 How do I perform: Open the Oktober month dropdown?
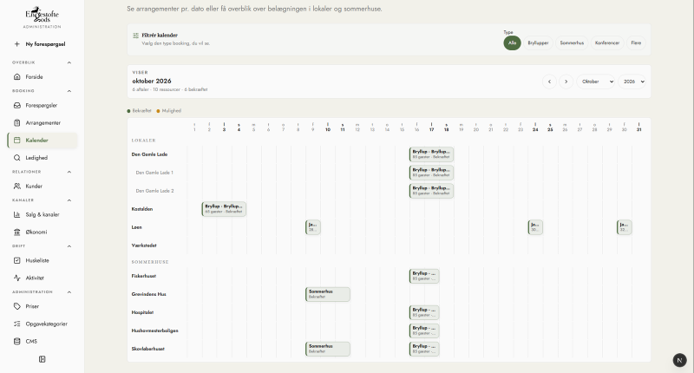click(x=596, y=82)
